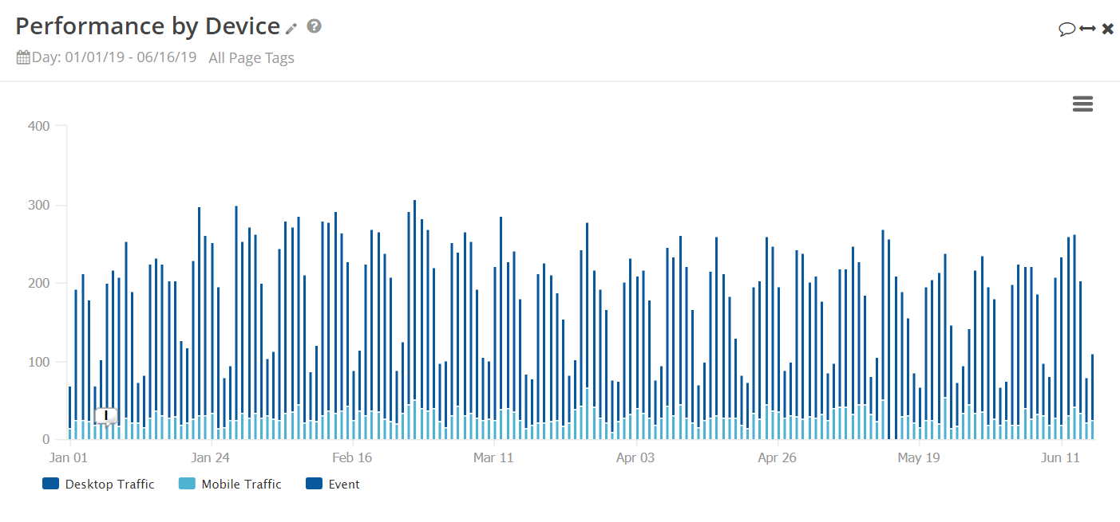Toggle the Mobile Traffic series label in legend
Image resolution: width=1120 pixels, height=522 pixels.
pyautogui.click(x=241, y=484)
